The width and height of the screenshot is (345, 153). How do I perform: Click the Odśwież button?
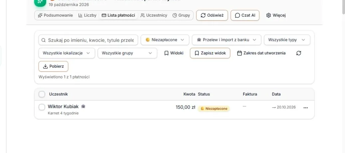(212, 15)
